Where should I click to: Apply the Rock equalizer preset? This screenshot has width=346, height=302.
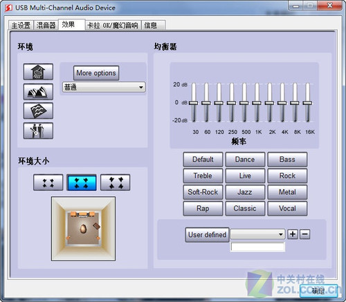click(x=287, y=176)
